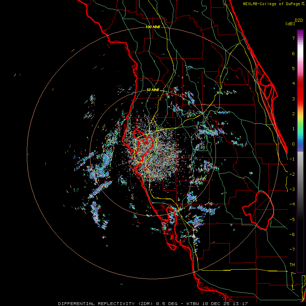Click the 50 NMI range ring label

[x=153, y=90]
